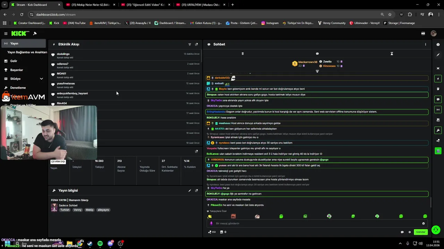
Task: Click the hourglass icon in chat toolbar
Action: pyautogui.click(x=392, y=54)
